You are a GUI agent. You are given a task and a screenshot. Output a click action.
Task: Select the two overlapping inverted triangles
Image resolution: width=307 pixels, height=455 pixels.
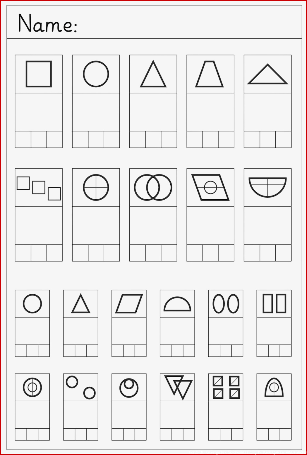pyautogui.click(x=178, y=387)
